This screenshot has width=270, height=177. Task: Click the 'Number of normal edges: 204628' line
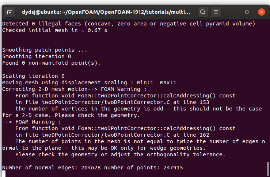click(x=92, y=168)
